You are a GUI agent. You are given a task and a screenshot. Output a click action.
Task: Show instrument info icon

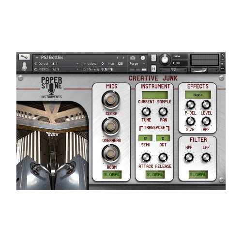click(143, 58)
